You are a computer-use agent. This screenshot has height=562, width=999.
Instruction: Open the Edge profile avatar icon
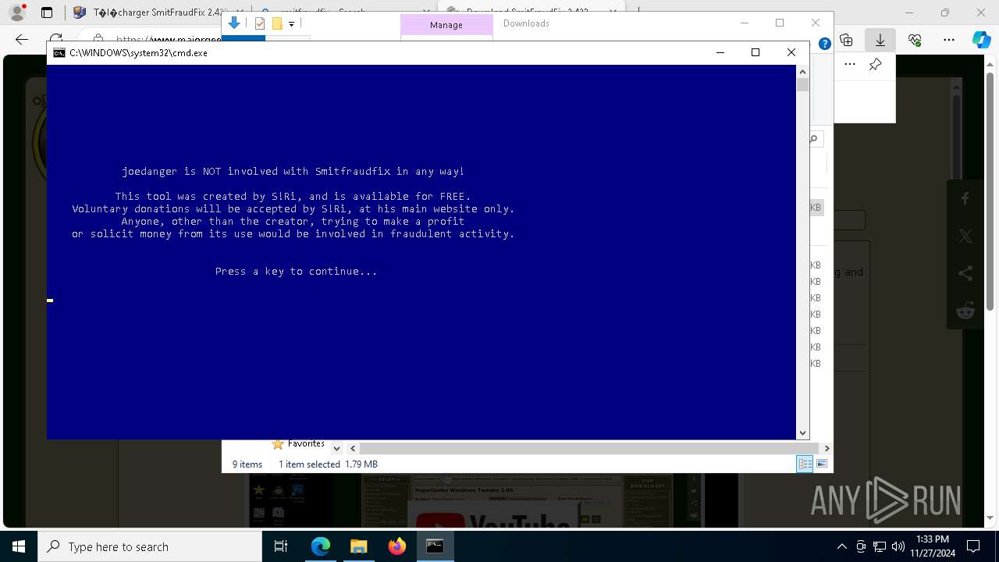point(17,12)
